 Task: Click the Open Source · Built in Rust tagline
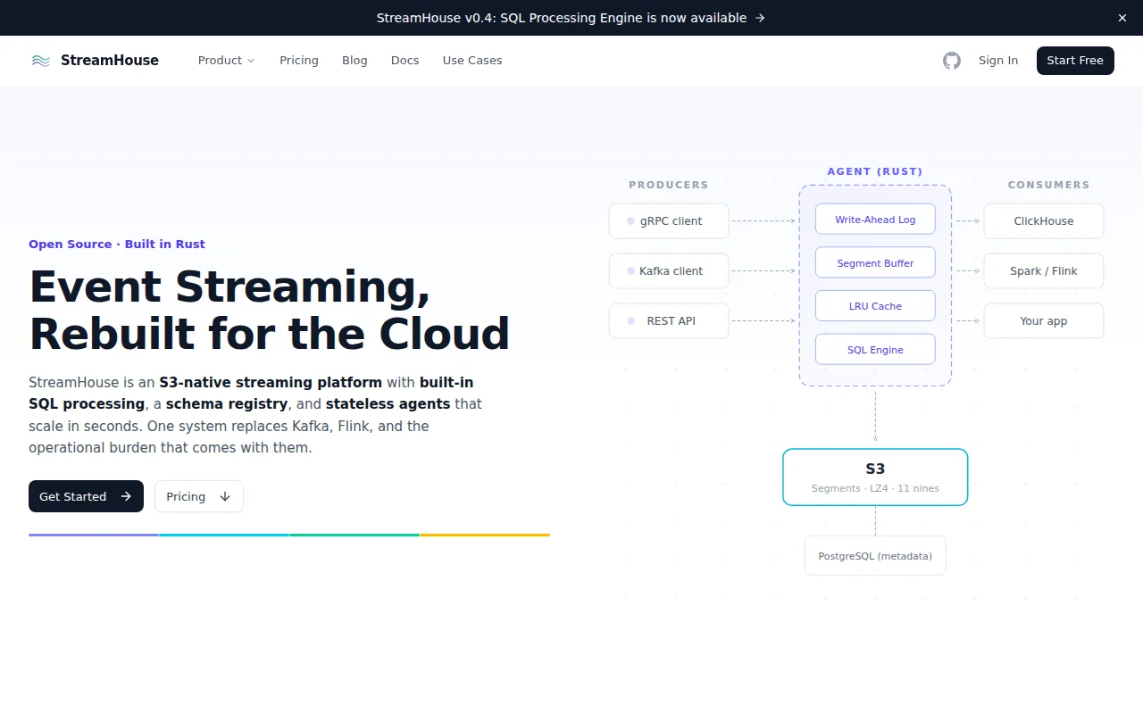tap(117, 244)
